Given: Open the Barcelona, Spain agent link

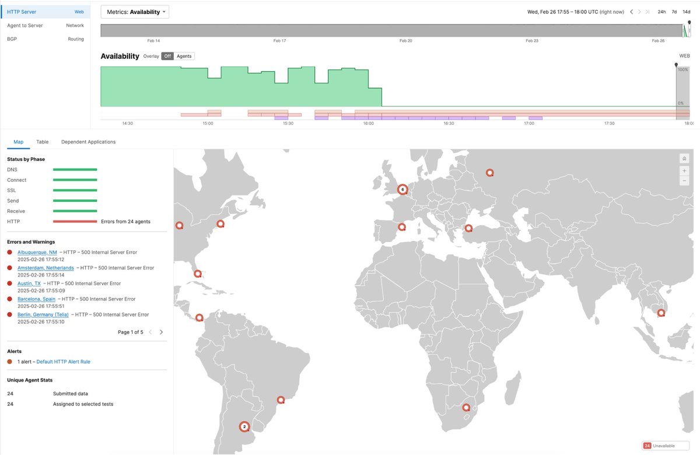Looking at the screenshot, I should click(36, 299).
